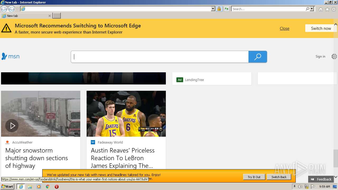Image resolution: width=338 pixels, height=190 pixels.
Task: Click Show desktop button in the tray
Action: [x=335, y=187]
